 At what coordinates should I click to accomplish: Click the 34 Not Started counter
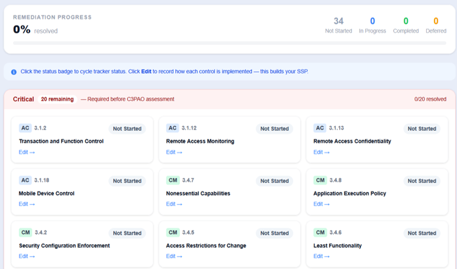coord(339,25)
